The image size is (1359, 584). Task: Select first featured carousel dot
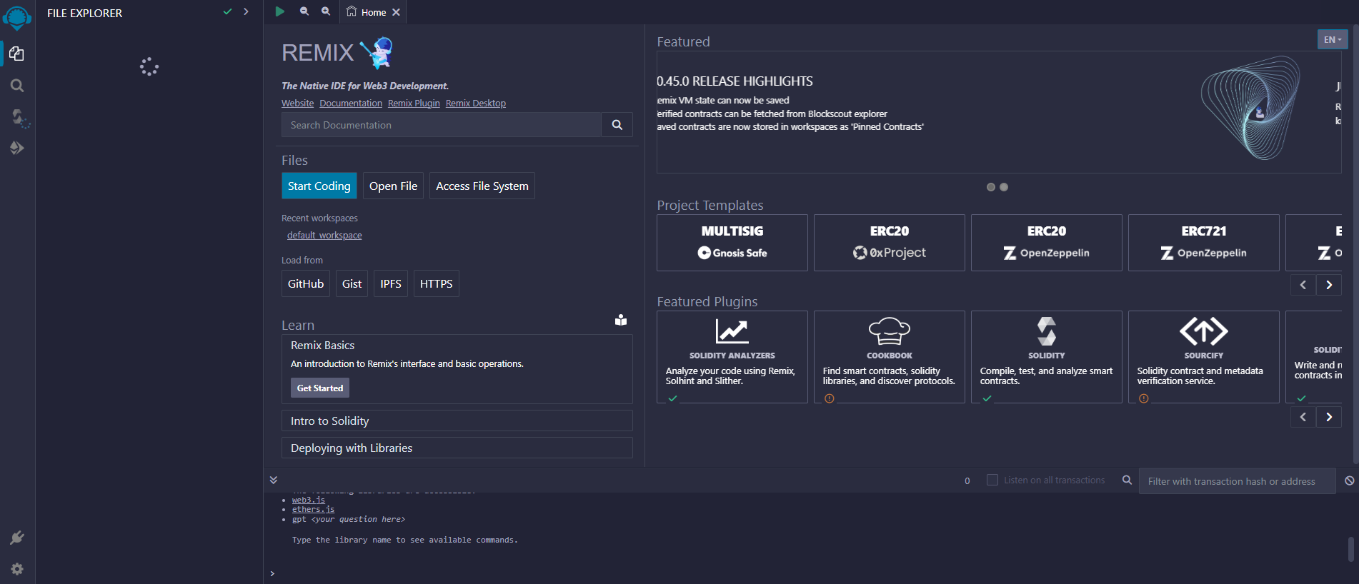(x=991, y=187)
